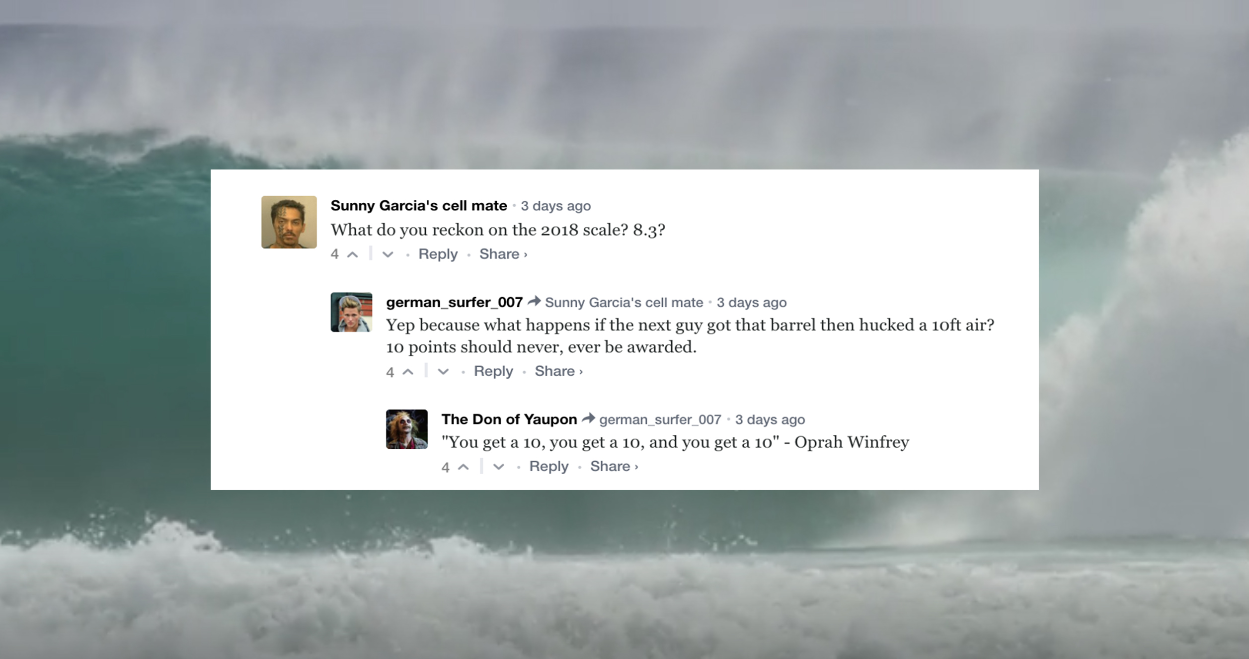Screen dimensions: 1249x659
Task: Downvote german_surfer_007's comment
Action: coord(443,372)
